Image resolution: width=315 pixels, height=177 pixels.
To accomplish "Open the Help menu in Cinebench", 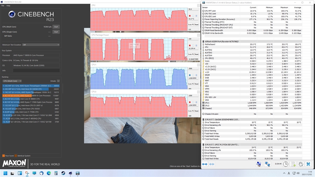I will [x=8, y=6].
